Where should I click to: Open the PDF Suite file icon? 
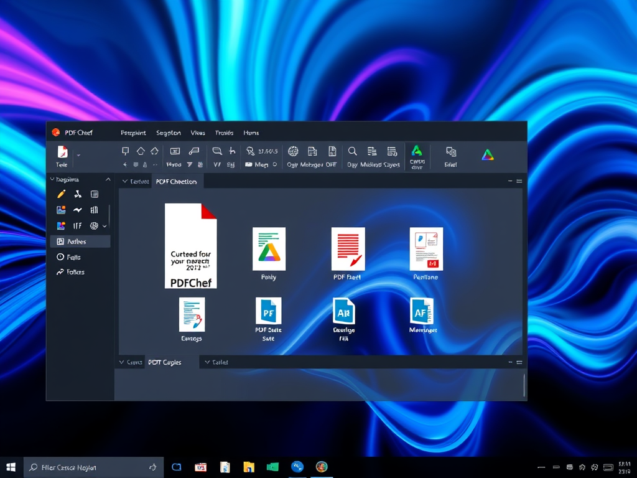tap(268, 311)
